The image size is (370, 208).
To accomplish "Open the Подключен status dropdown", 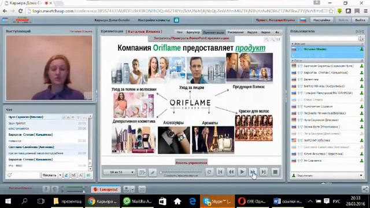I will [x=327, y=176].
